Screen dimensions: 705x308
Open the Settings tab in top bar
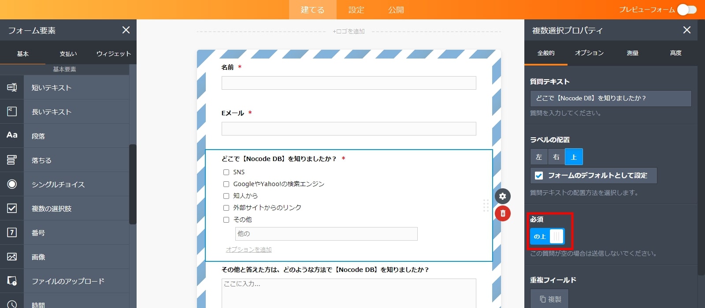tap(356, 10)
